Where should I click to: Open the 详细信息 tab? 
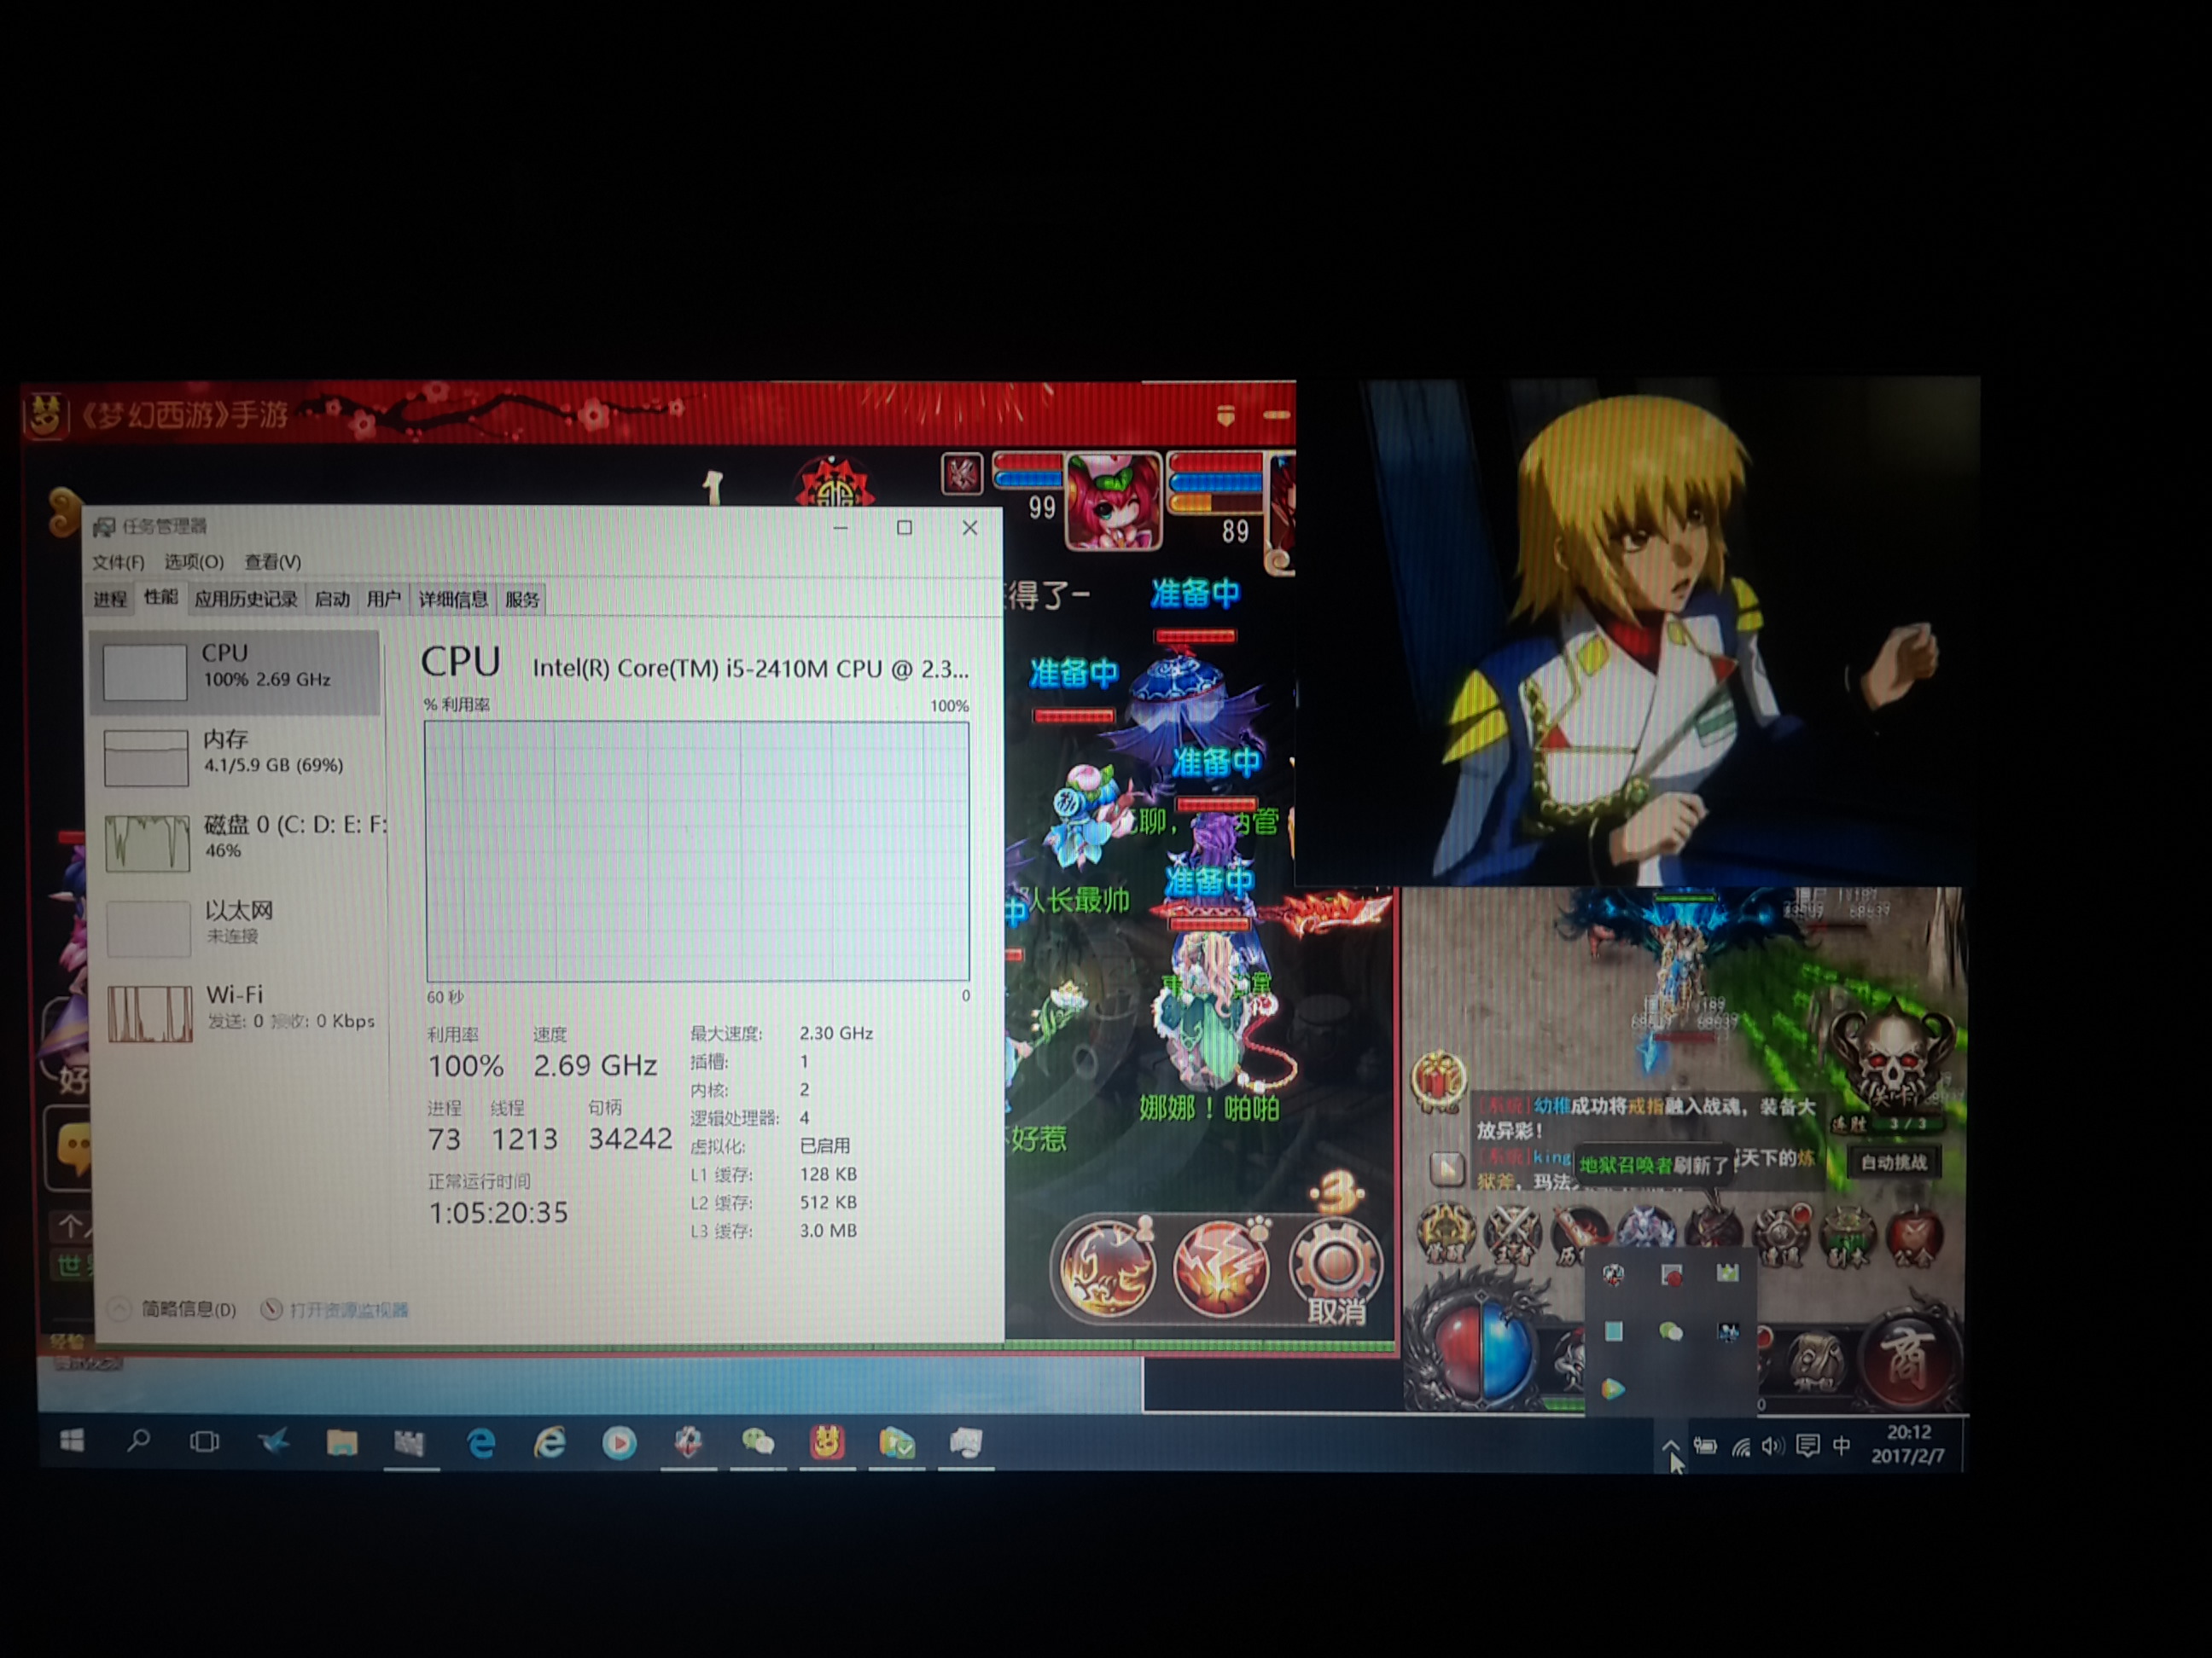(x=453, y=600)
